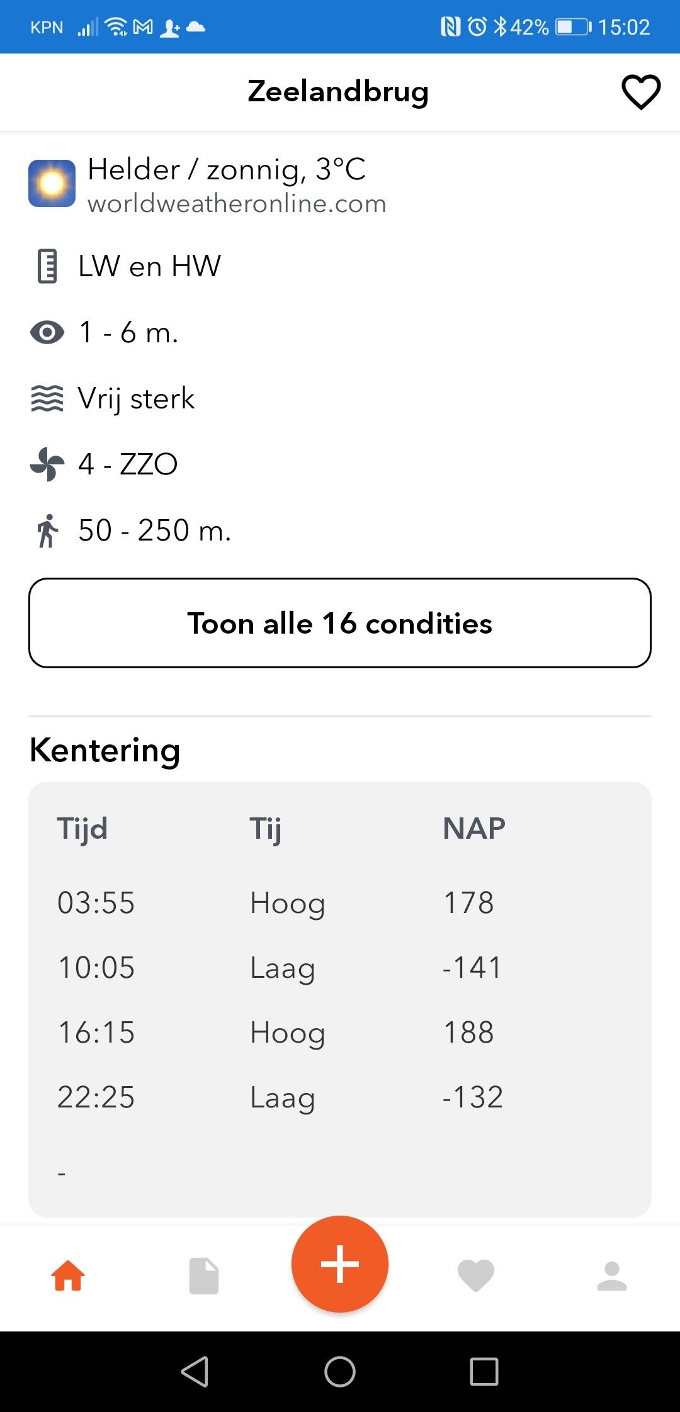680x1412 pixels.
Task: Tap the waves current icon beside Vrij sterk
Action: click(47, 398)
